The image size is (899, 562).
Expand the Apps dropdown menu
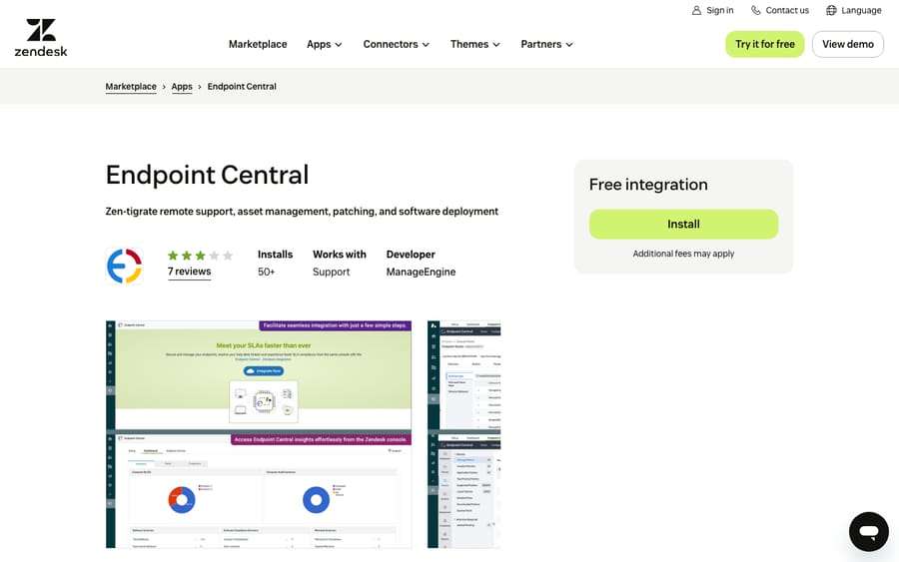tap(325, 44)
